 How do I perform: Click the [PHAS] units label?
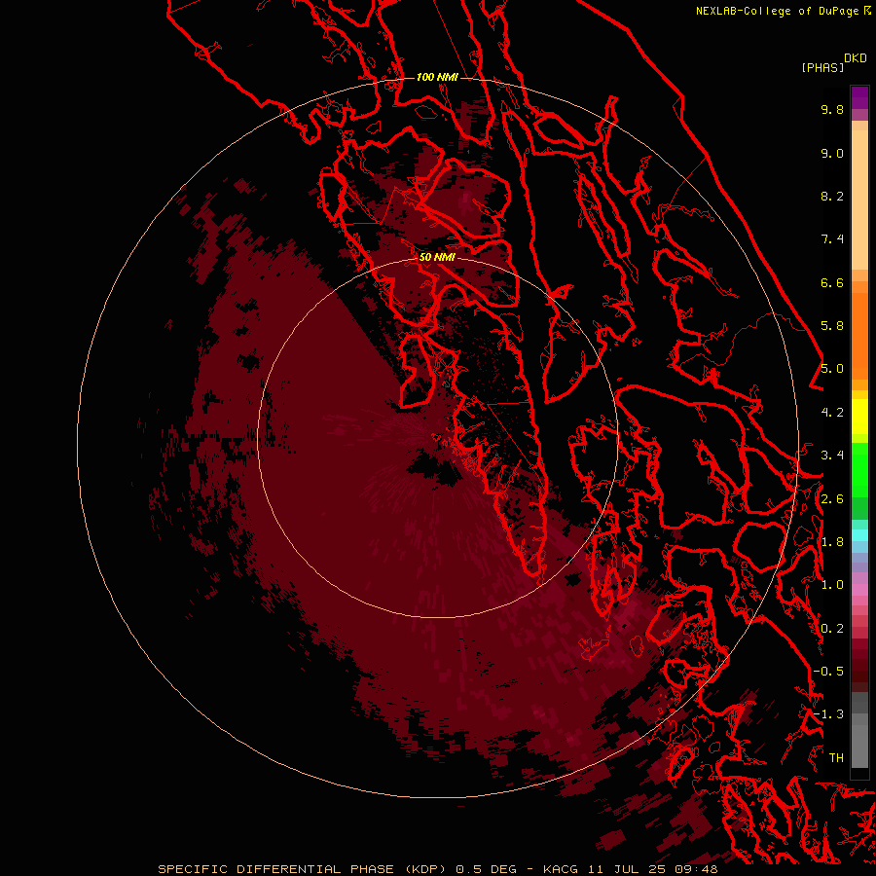pyautogui.click(x=822, y=67)
